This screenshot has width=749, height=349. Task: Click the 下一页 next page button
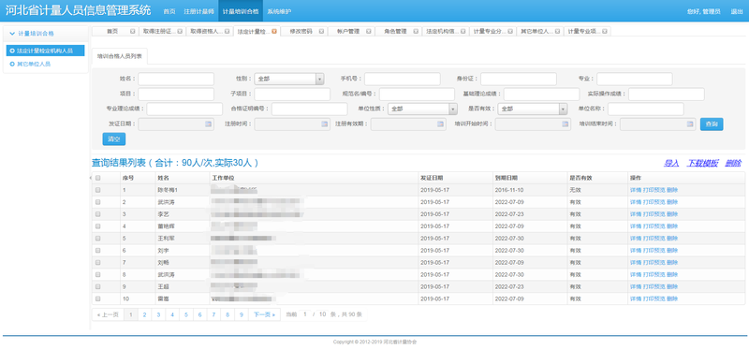pos(264,314)
